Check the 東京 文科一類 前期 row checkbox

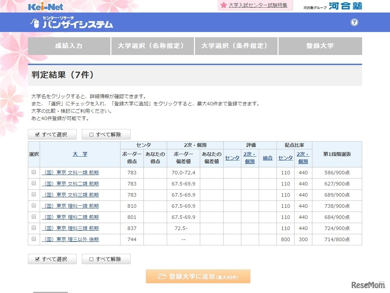33,173
